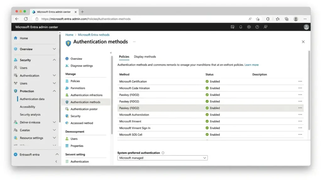This screenshot has width=322, height=180.
Task: Expand the Authentication sidebar section
Action: point(54,76)
